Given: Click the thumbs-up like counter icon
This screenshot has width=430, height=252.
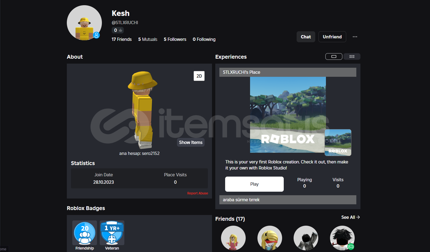Looking at the screenshot, I should pyautogui.click(x=121, y=30).
